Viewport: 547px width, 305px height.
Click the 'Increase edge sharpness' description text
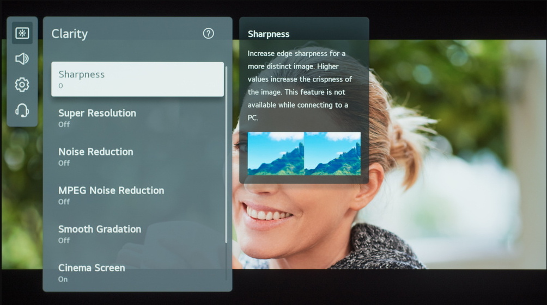coord(300,85)
